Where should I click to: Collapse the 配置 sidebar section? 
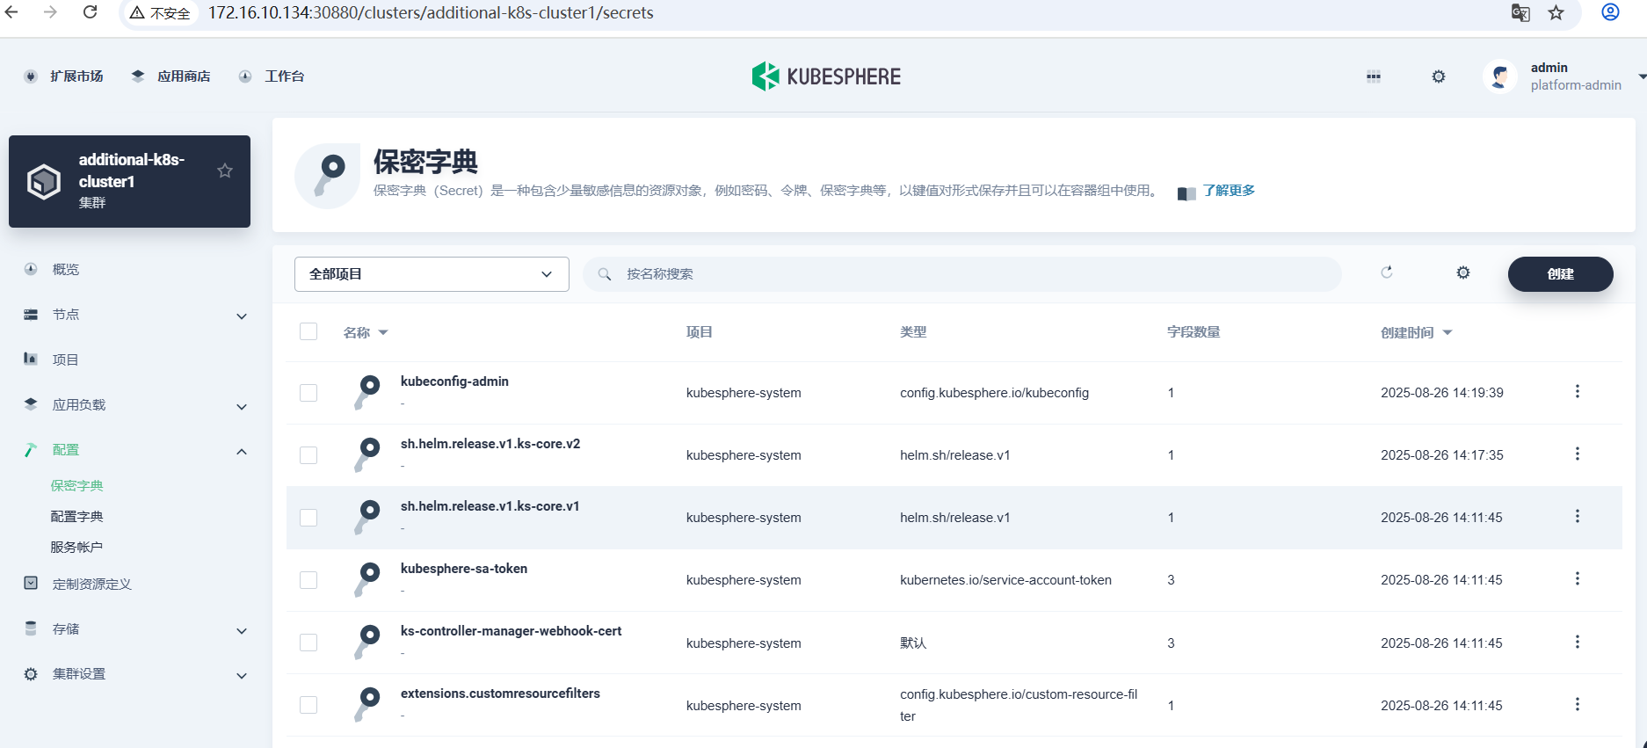(x=242, y=452)
